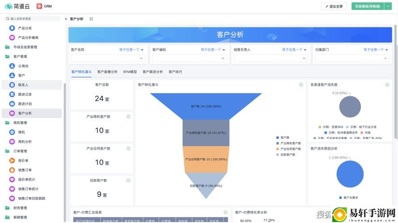The height and width of the screenshot is (223, 398).
Task: Switch to 客户转化漏斗 tab
Action: click(81, 72)
